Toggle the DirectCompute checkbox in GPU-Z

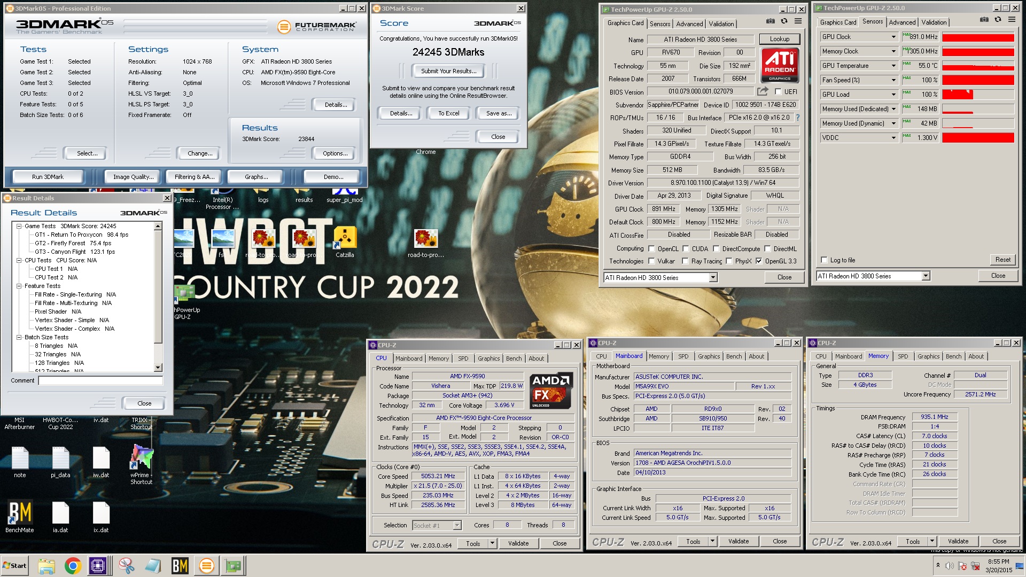pyautogui.click(x=716, y=249)
